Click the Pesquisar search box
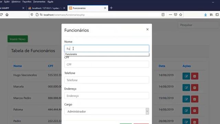Screen dimensions: 220x124 click(x=199, y=25)
